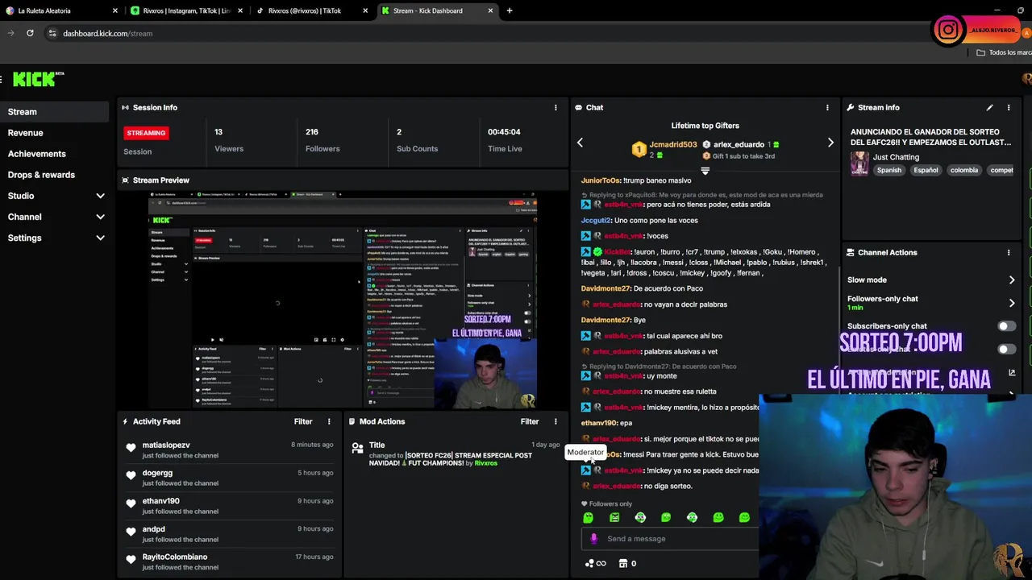Viewport: 1032px width, 580px height.
Task: Click Jcmadrid503 top gifter name
Action: pos(673,144)
